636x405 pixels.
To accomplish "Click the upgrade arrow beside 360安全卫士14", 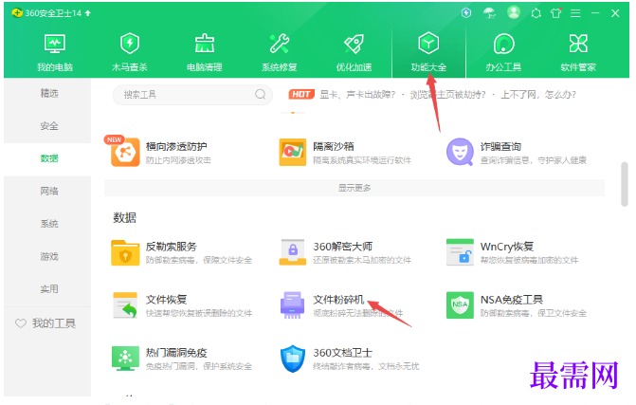I will (87, 13).
